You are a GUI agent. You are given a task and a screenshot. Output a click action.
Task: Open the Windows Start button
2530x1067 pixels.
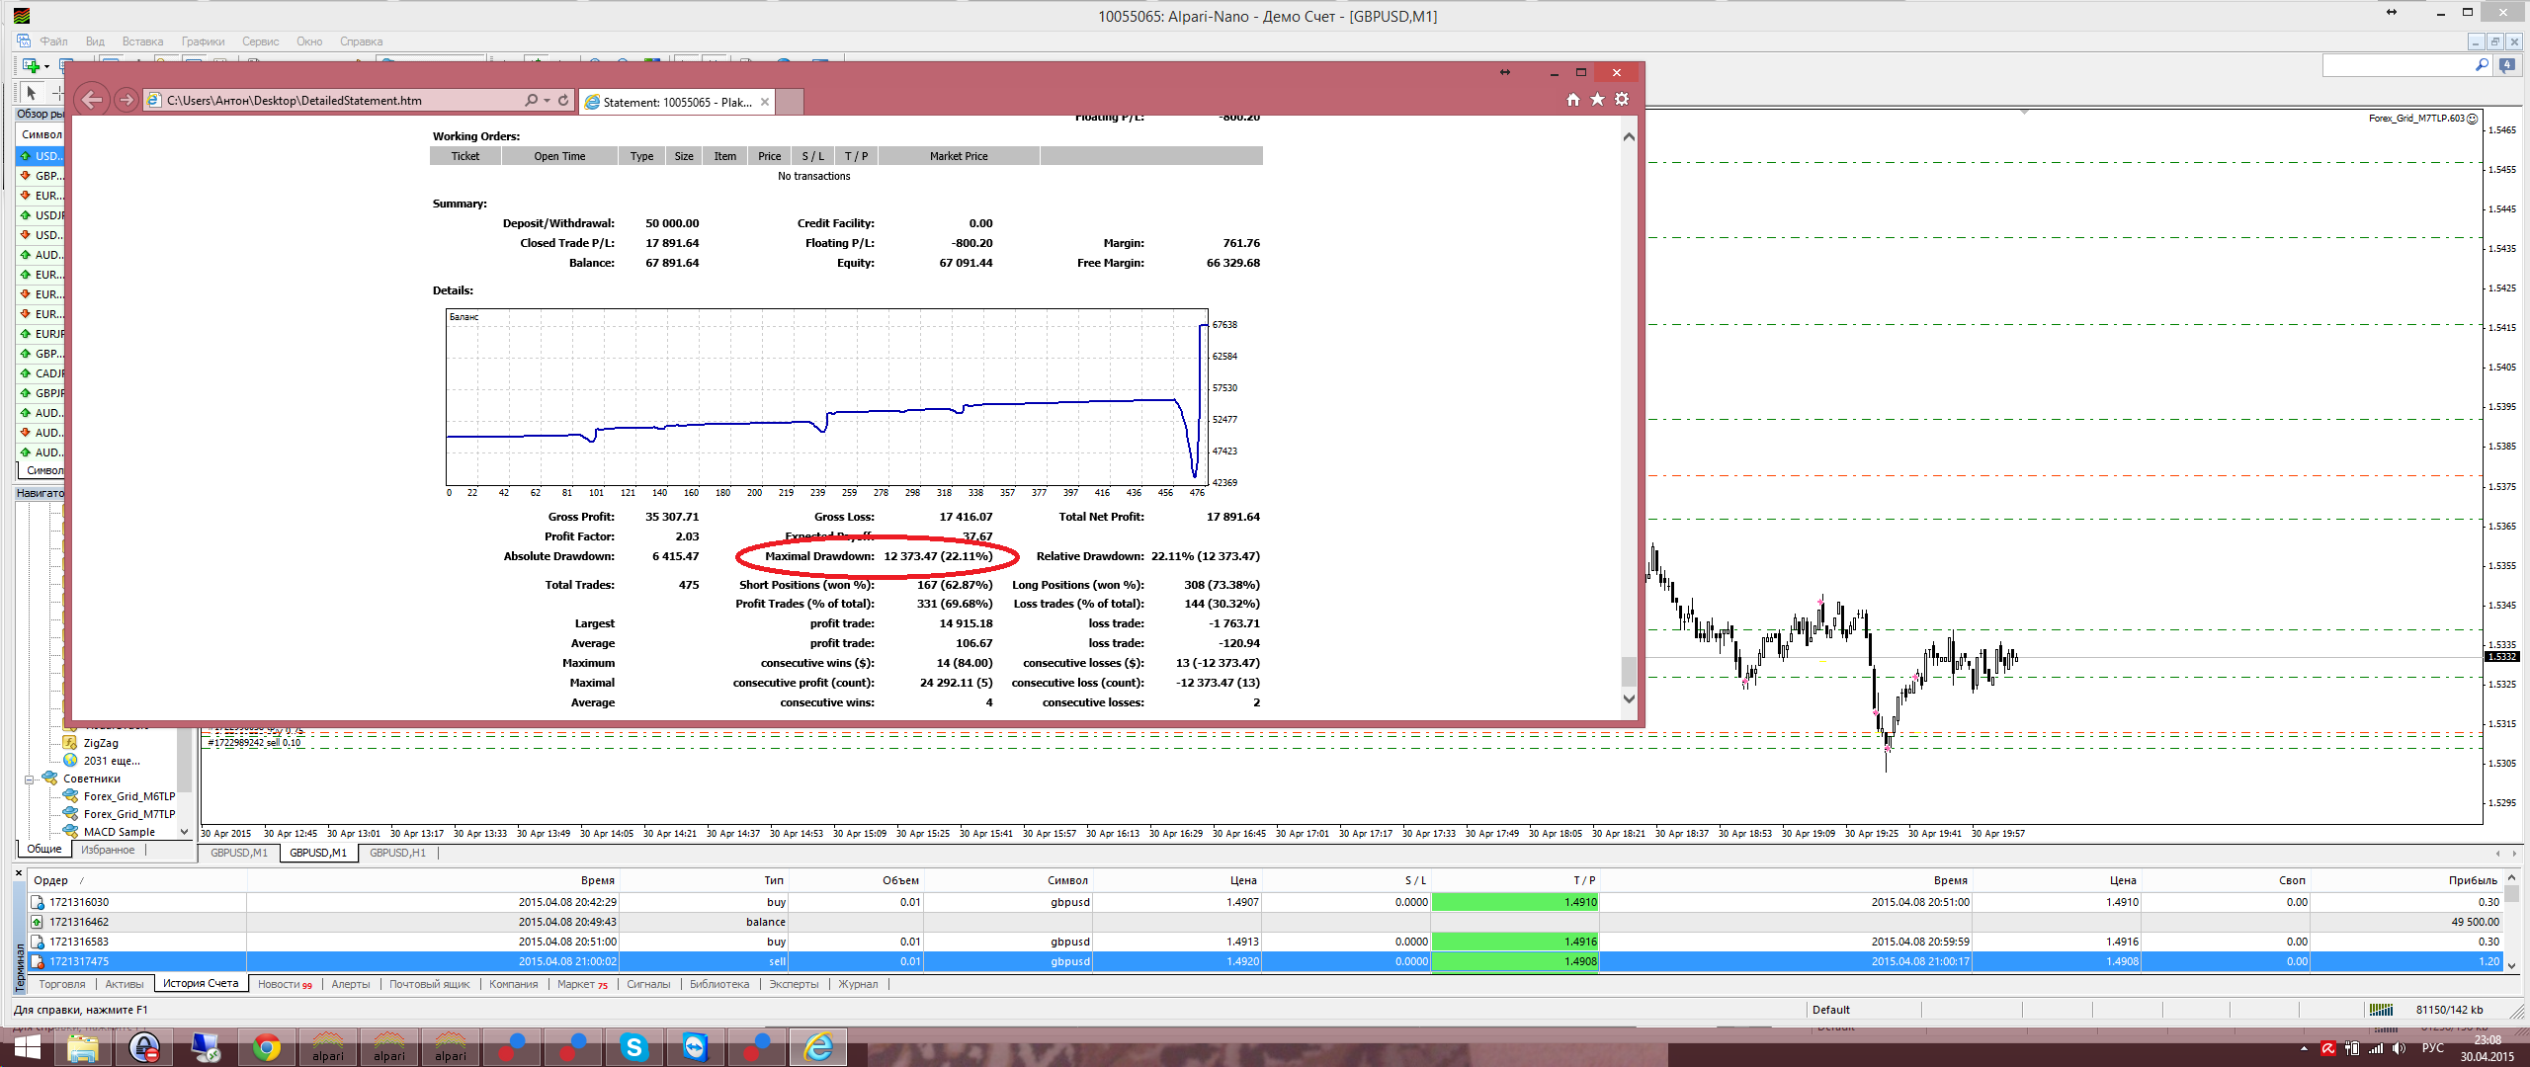tap(27, 1047)
